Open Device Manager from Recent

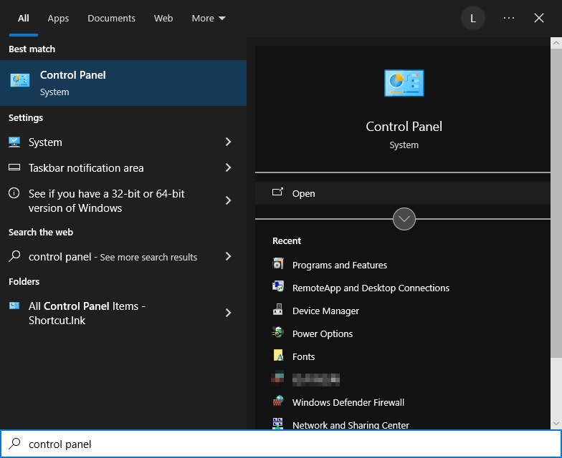click(325, 311)
